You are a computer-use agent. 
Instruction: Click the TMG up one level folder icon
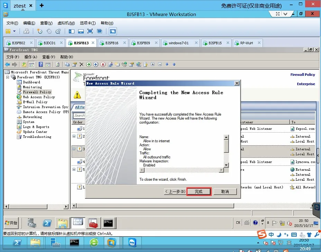24,64
